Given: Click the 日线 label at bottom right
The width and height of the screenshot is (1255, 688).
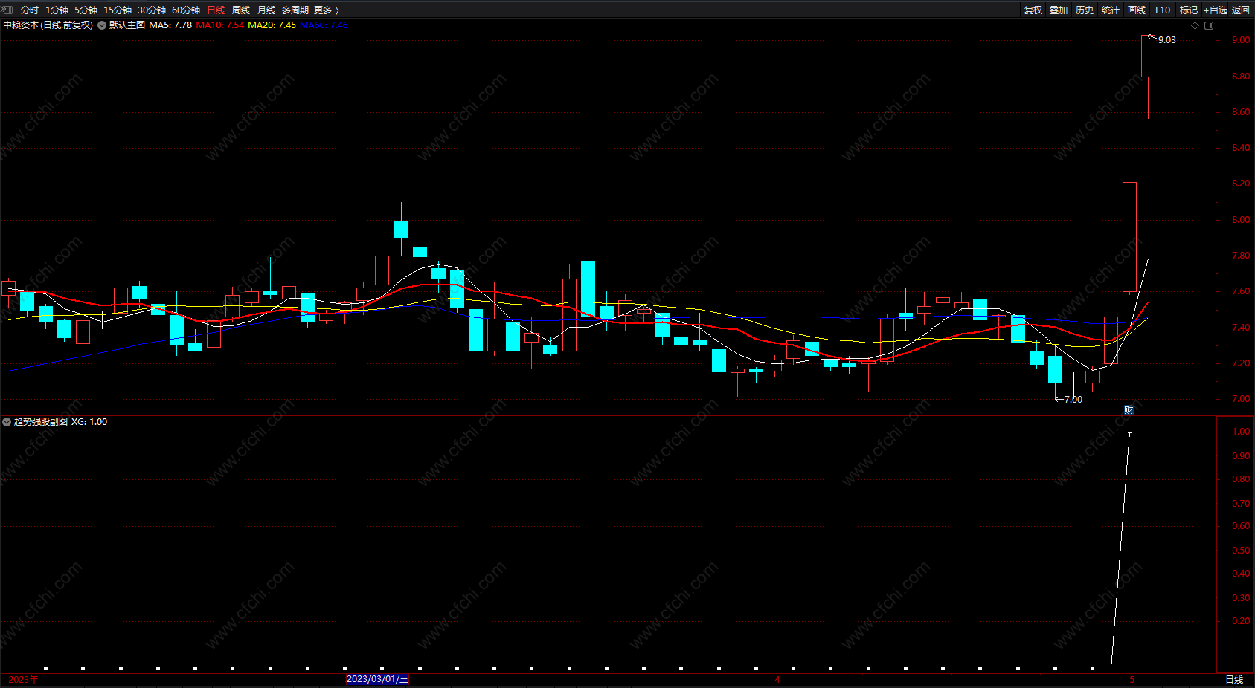Looking at the screenshot, I should click(x=1234, y=679).
